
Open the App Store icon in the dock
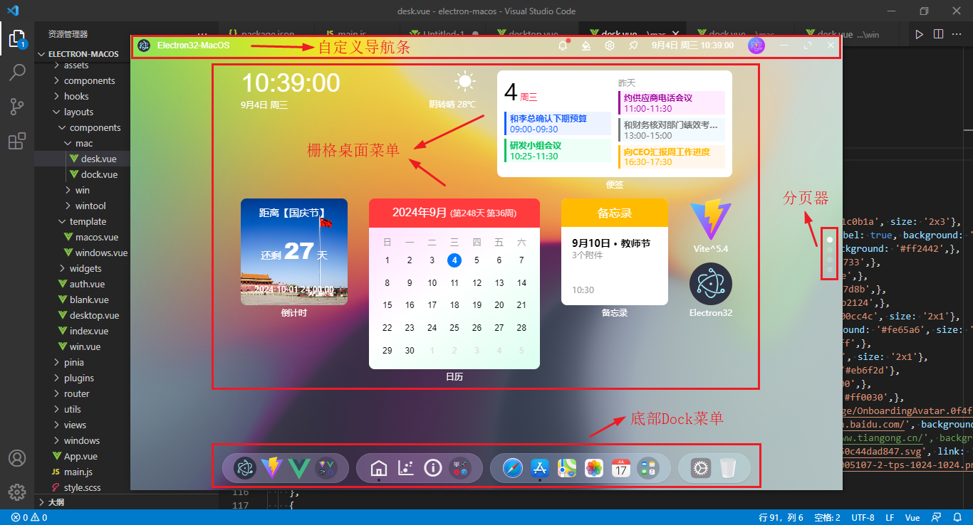(540, 467)
